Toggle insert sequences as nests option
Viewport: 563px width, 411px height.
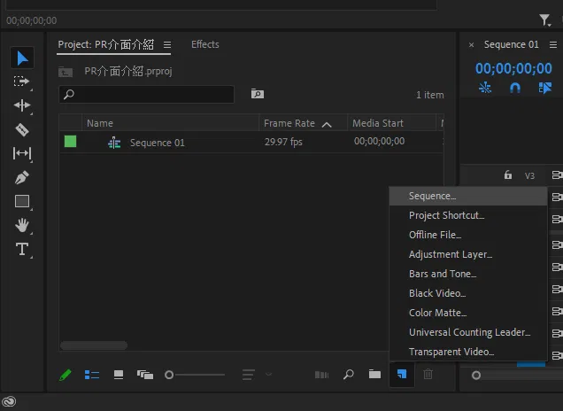485,88
